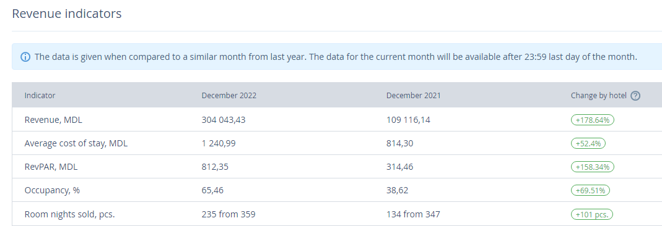Click the +158.34% RevPAR change badge
This screenshot has height=226, width=662.
click(x=593, y=167)
